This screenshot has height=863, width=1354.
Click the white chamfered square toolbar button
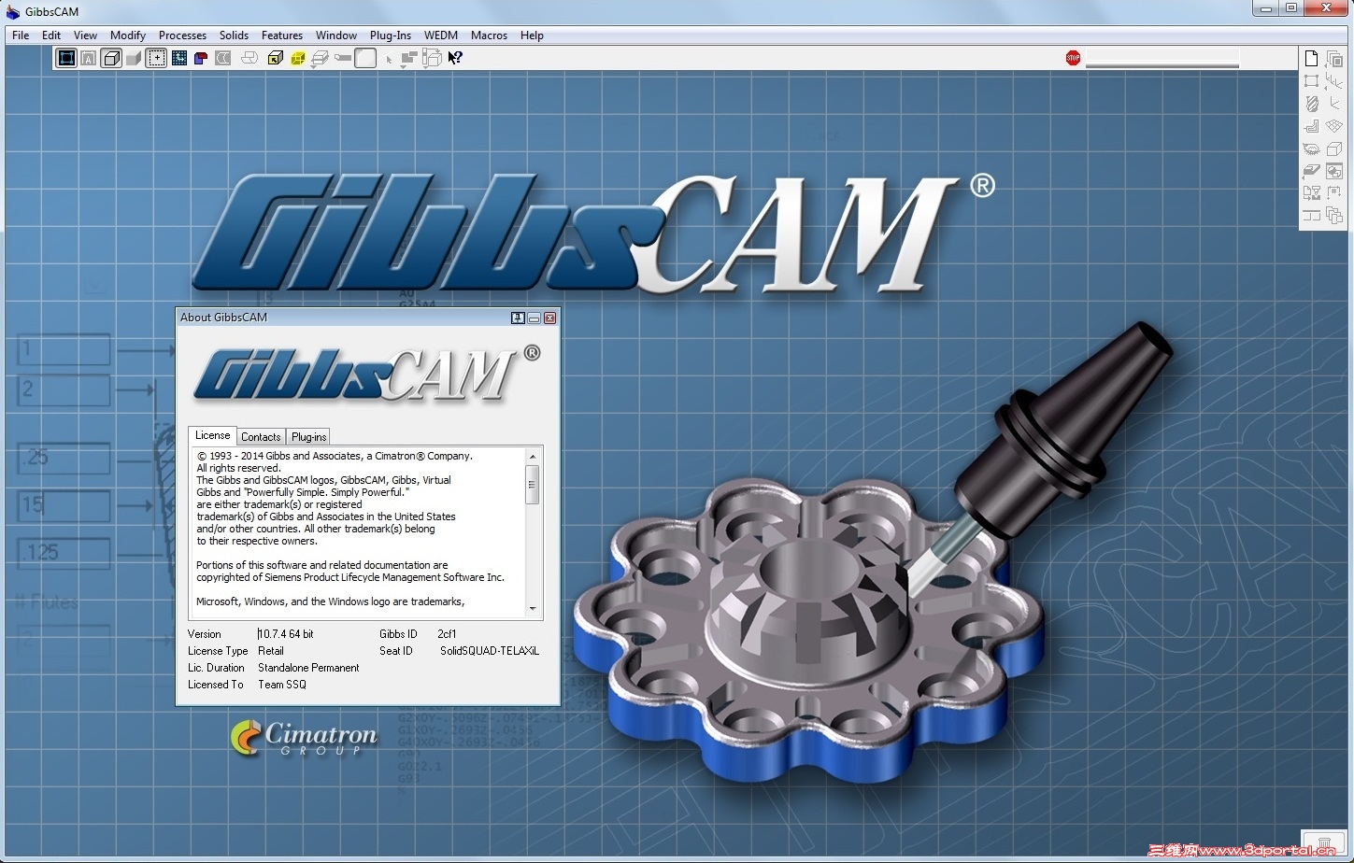point(365,58)
